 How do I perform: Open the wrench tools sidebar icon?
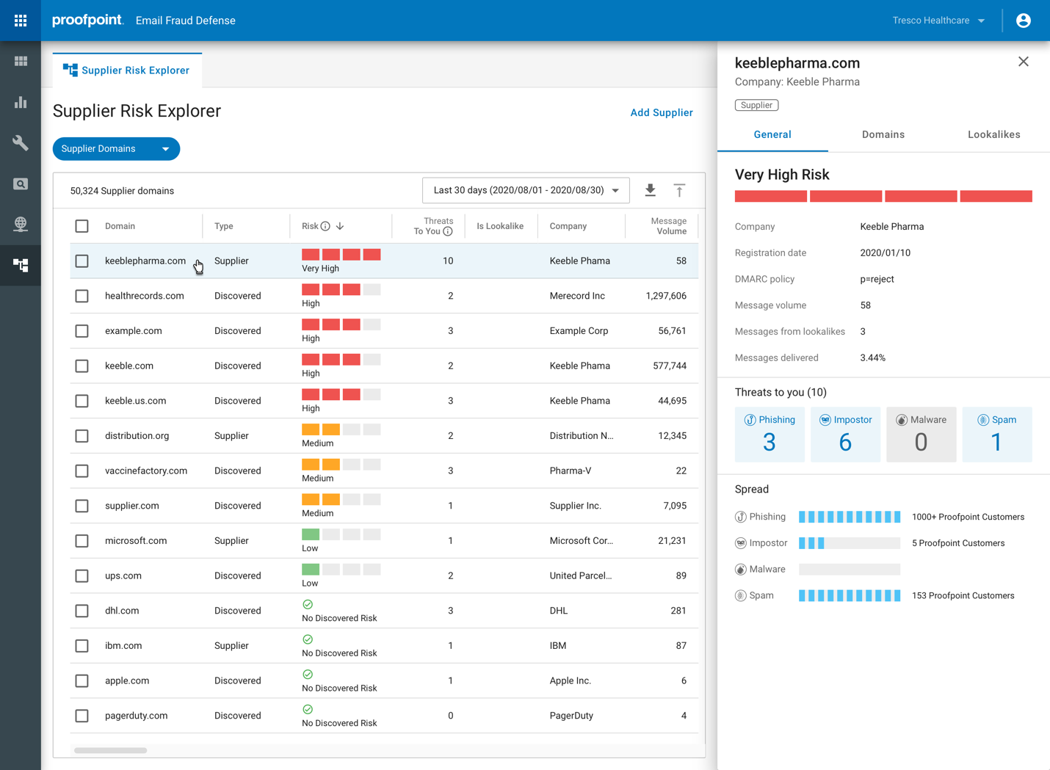(21, 142)
